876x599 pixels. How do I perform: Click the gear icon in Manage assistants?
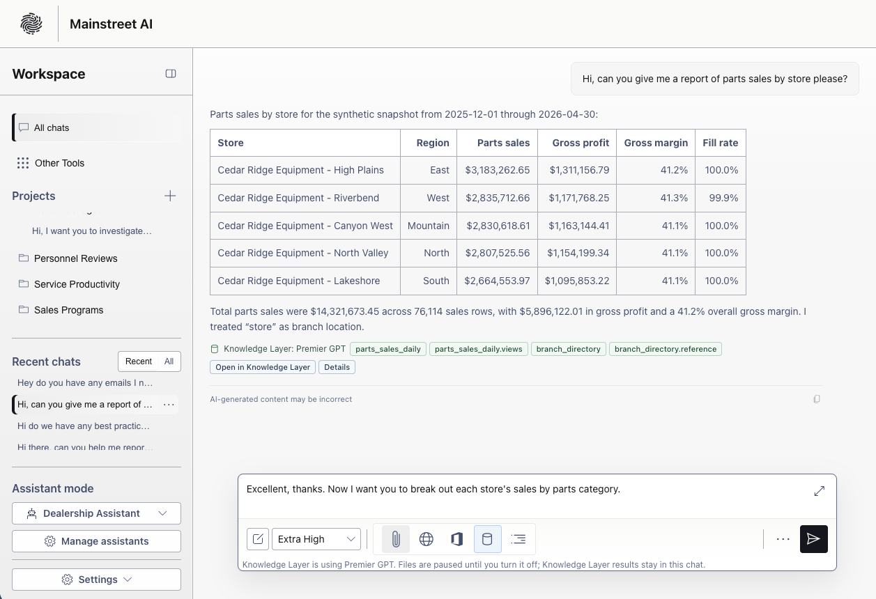point(50,541)
